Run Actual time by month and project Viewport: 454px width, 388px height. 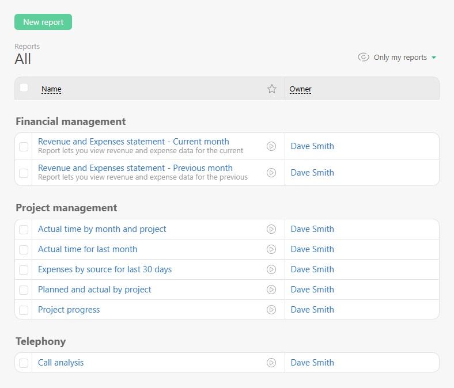click(x=271, y=229)
